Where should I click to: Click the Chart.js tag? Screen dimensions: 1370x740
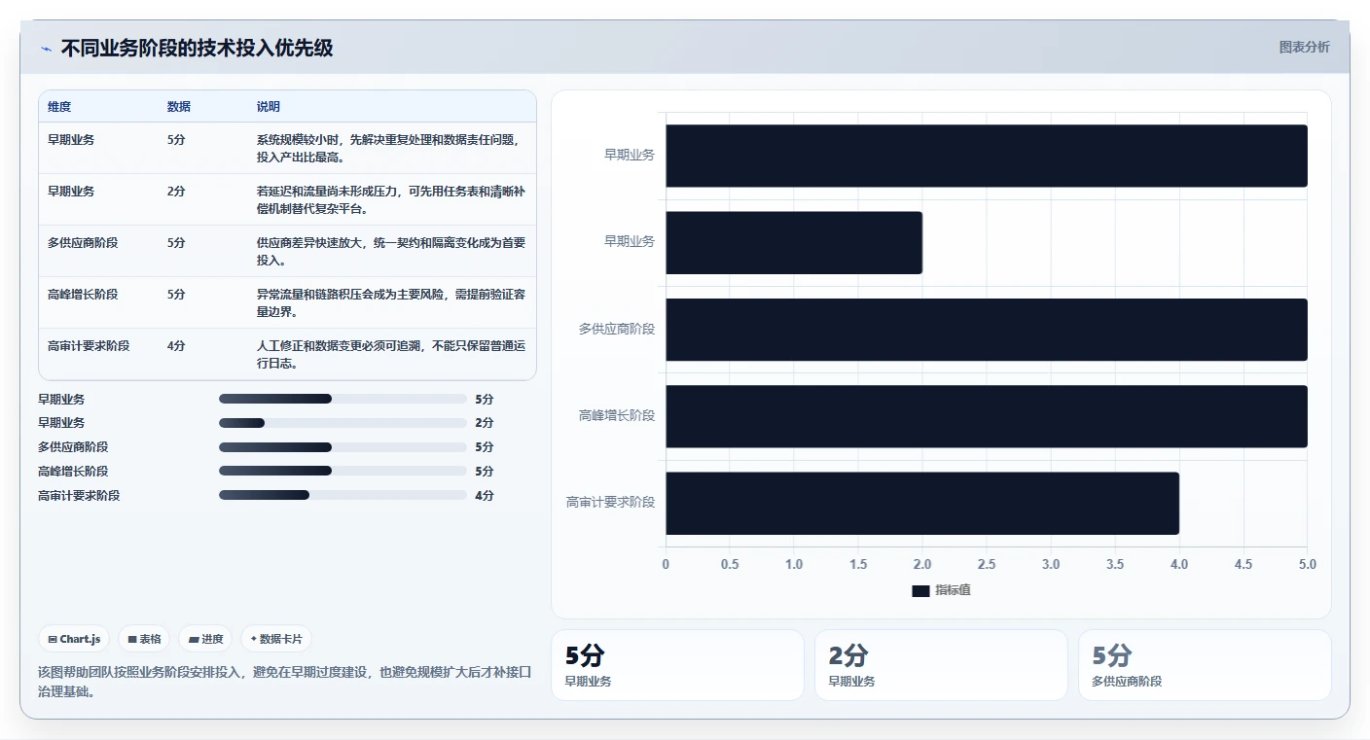(x=74, y=639)
